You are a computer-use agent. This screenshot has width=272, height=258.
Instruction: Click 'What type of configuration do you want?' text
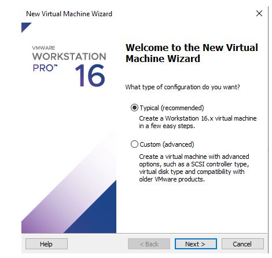pyautogui.click(x=182, y=87)
